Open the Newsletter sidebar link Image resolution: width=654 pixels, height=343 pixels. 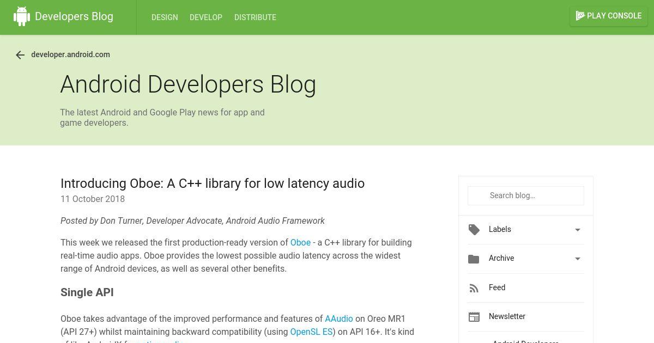[507, 316]
